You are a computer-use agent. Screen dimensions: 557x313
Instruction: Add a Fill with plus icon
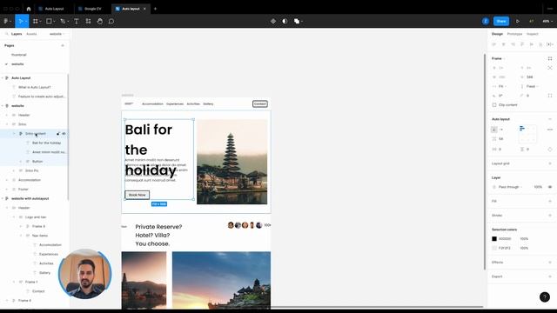click(x=550, y=201)
